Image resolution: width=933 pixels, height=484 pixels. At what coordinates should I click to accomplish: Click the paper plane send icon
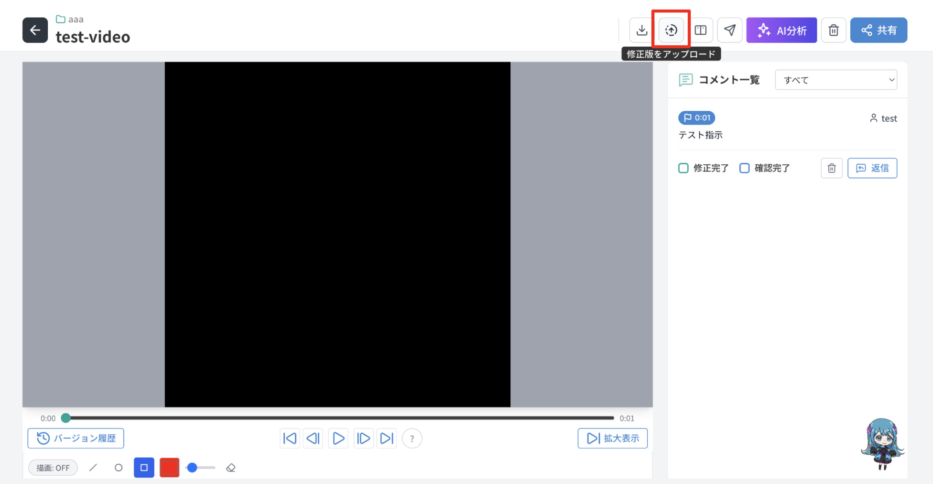click(x=730, y=30)
